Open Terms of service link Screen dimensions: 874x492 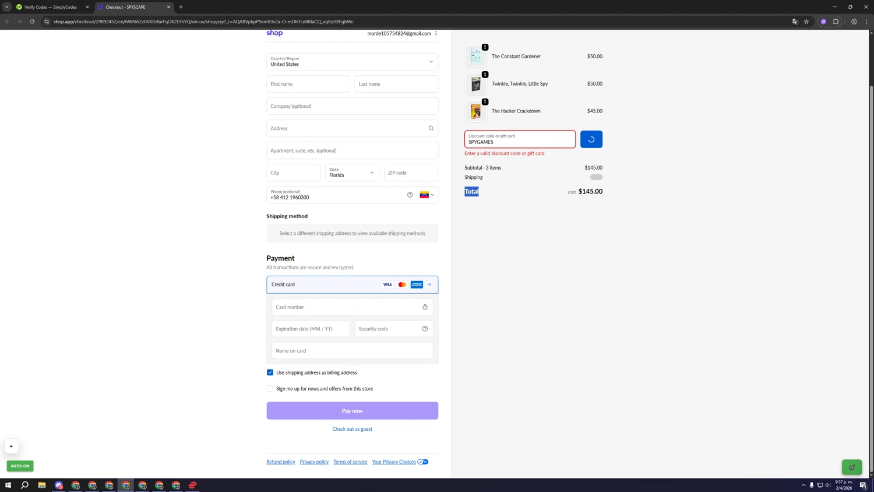pos(350,462)
